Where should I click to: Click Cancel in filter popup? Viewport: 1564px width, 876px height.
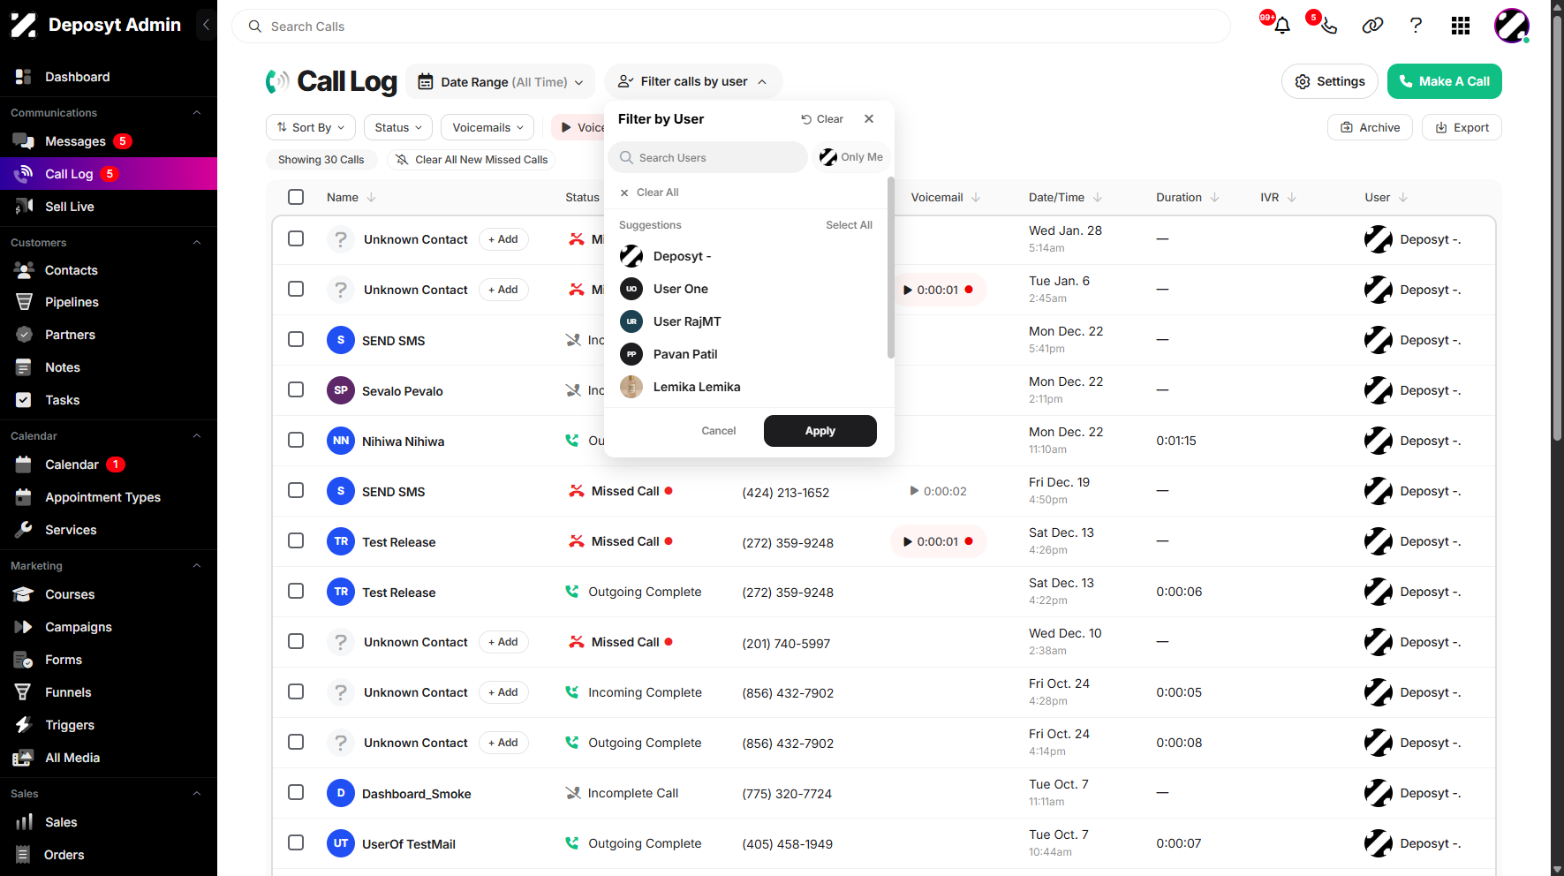coord(719,431)
